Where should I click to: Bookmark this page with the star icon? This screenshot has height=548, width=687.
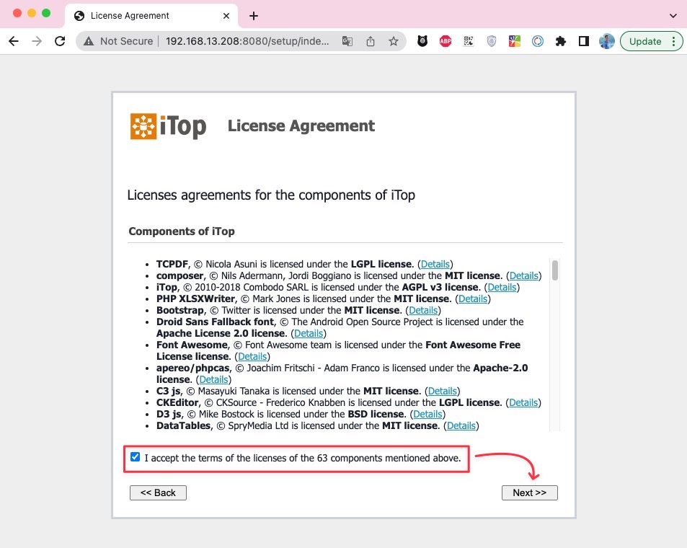[394, 41]
